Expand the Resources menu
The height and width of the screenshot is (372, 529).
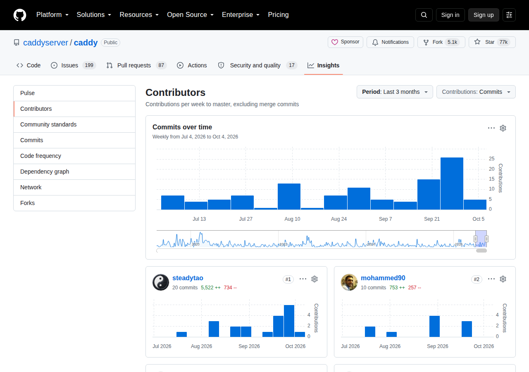point(139,15)
